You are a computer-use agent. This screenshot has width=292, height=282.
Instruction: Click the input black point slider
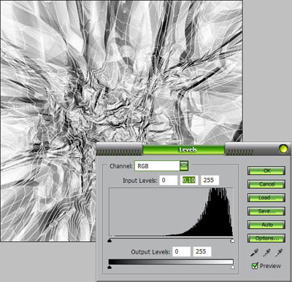[109, 240]
